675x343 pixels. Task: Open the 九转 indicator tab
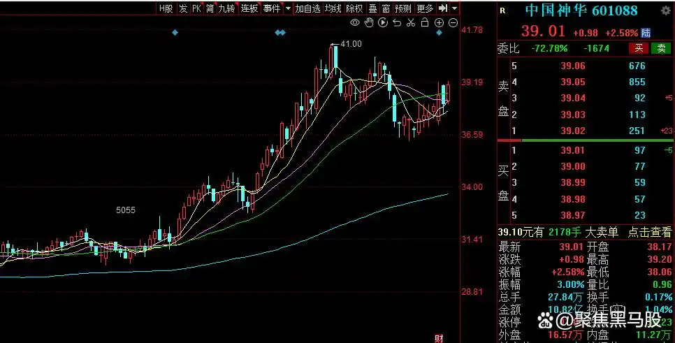(226, 8)
